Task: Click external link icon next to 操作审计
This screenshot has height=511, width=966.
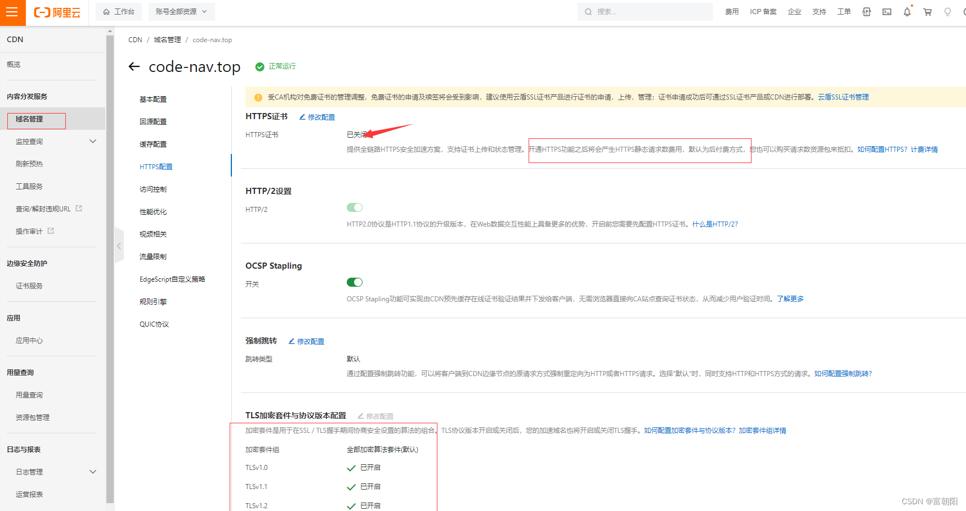Action: pyautogui.click(x=51, y=231)
